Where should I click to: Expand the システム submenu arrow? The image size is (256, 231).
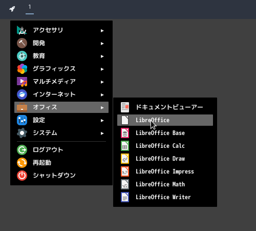[x=102, y=133]
